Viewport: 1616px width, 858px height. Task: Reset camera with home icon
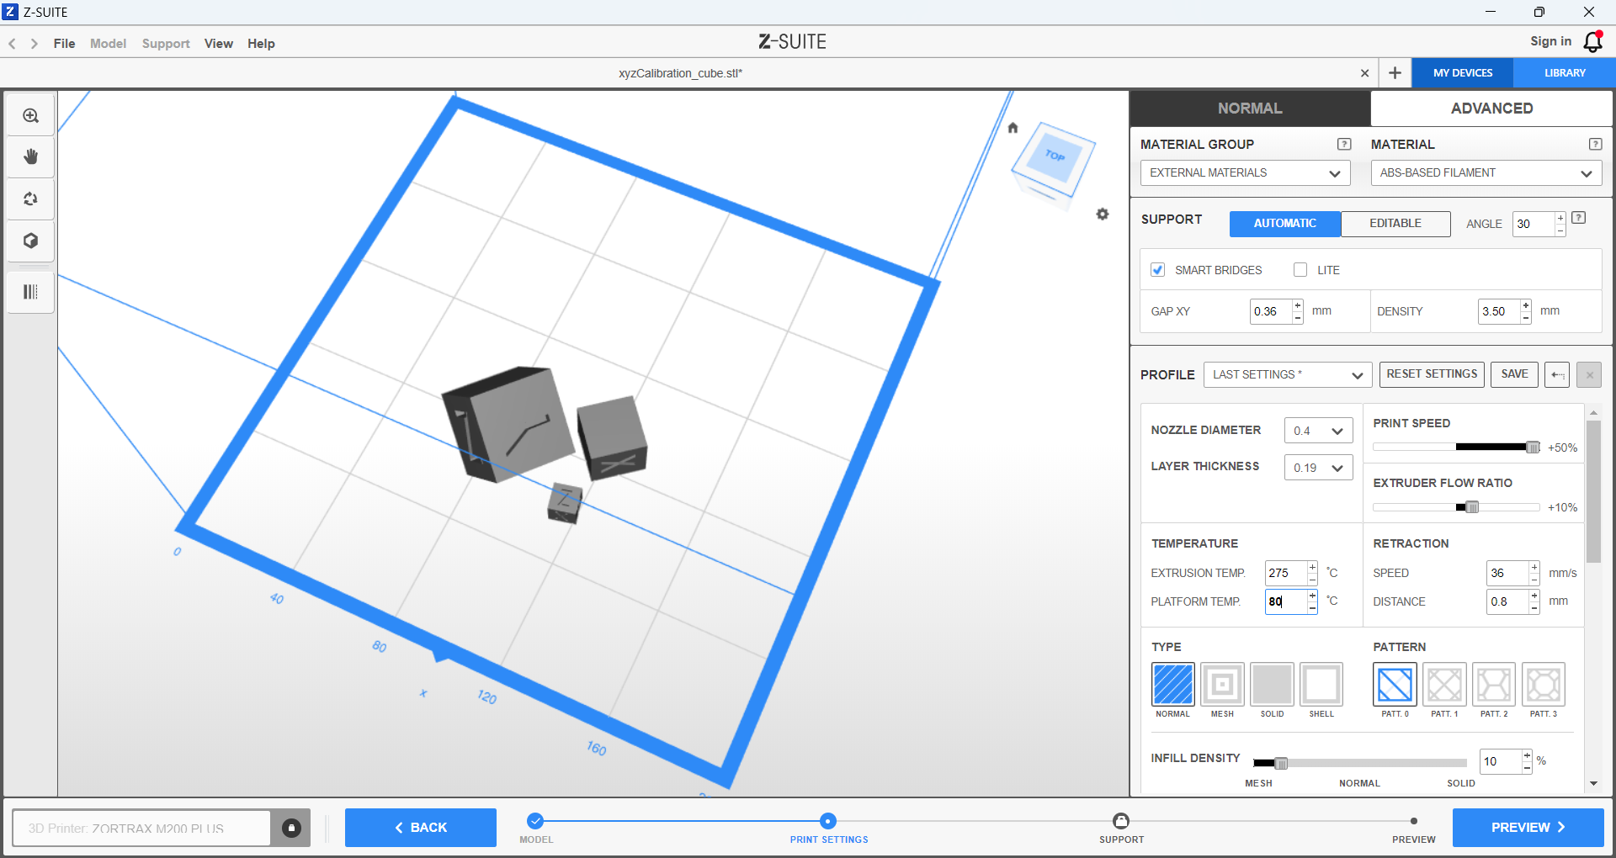pyautogui.click(x=1013, y=128)
